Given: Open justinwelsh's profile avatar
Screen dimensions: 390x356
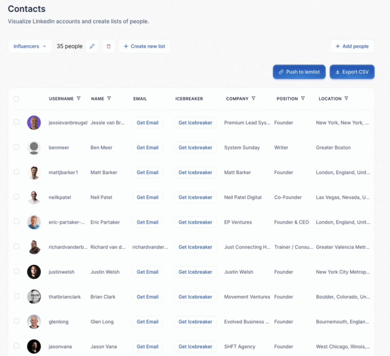Looking at the screenshot, I should pyautogui.click(x=34, y=272).
